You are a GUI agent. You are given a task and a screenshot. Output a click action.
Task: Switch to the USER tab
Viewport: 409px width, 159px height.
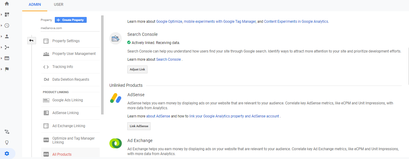click(x=58, y=5)
